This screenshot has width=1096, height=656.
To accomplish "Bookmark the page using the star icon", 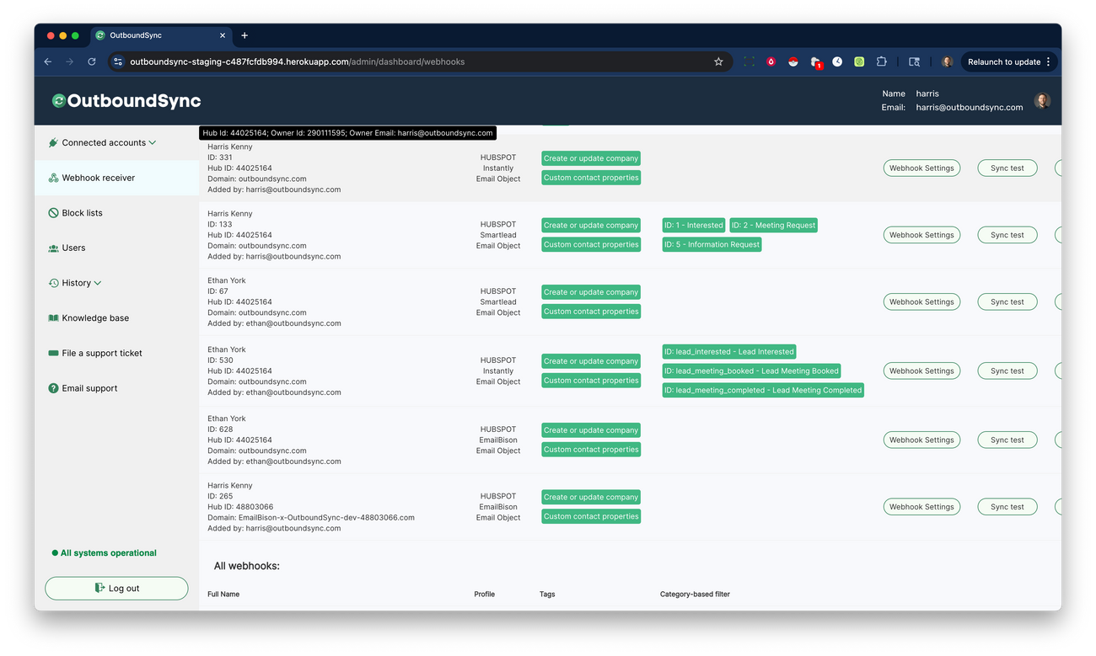I will 718,61.
